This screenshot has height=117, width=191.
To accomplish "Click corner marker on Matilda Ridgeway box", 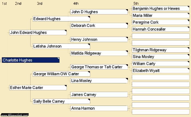I will 127,52.
